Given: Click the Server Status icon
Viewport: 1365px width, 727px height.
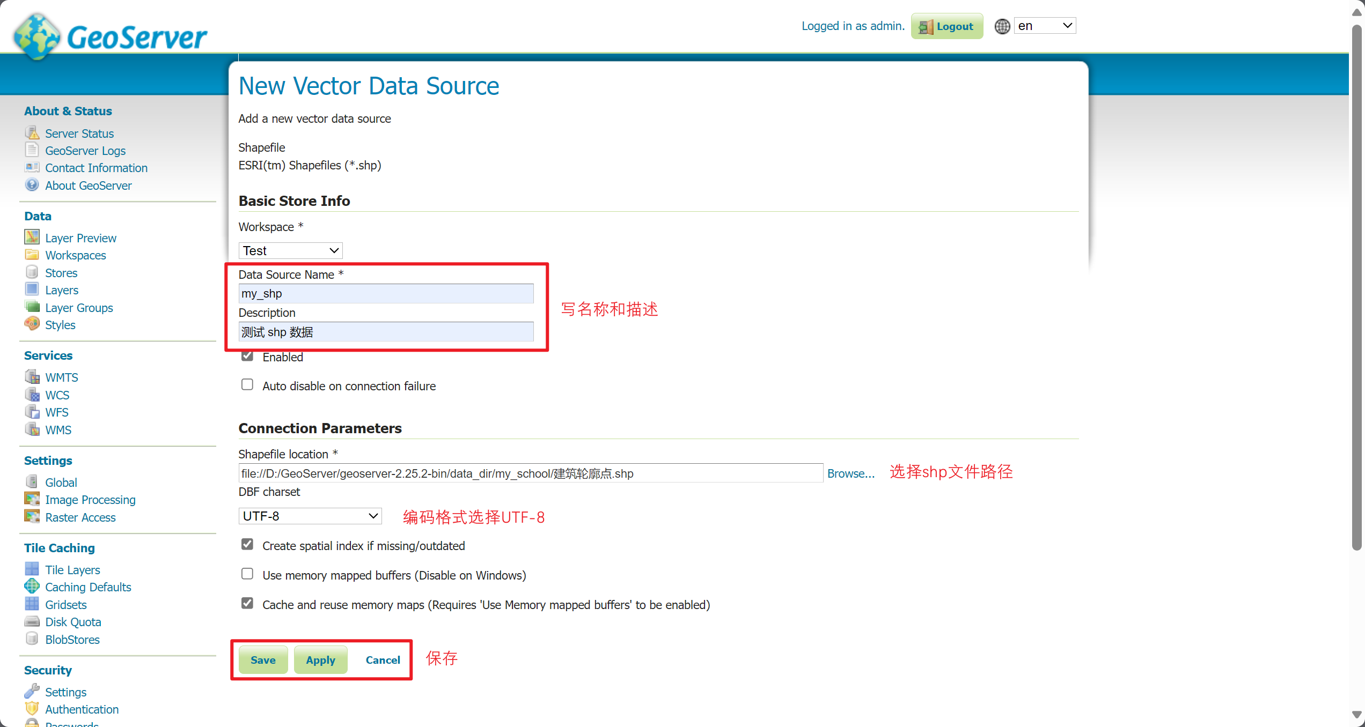Looking at the screenshot, I should pos(32,132).
